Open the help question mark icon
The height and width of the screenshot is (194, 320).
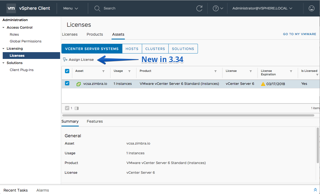click(215, 8)
